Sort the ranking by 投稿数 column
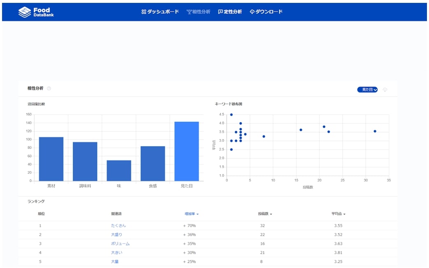Image resolution: width=429 pixels, height=268 pixels. point(265,214)
